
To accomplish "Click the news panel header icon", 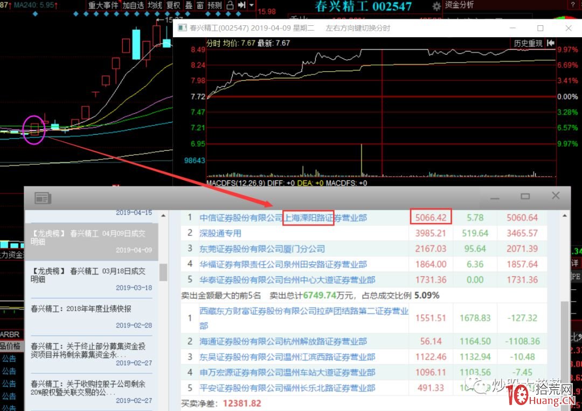I will [x=43, y=198].
